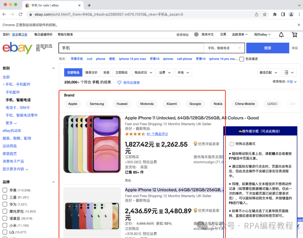Image resolution: width=303 pixels, height=238 pixels.
Task: Dismiss the Chrome automation notice bar
Action: tap(299, 25)
